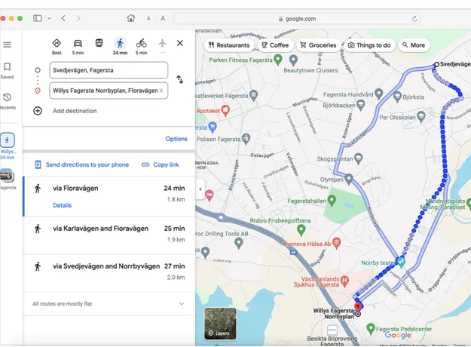This screenshot has width=471, height=347.
Task: Select the Flights airplane mode icon
Action: coord(162,43)
